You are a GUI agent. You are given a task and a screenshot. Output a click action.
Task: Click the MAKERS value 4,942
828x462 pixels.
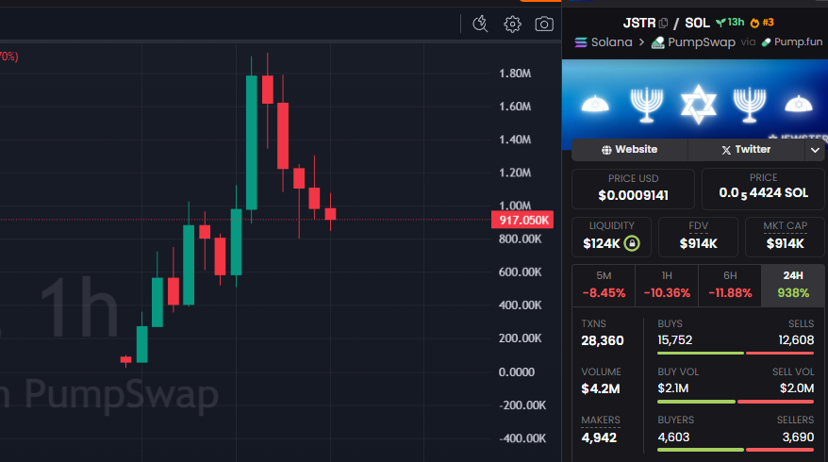(599, 437)
